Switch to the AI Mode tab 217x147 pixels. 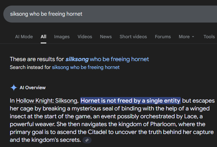[24, 37]
